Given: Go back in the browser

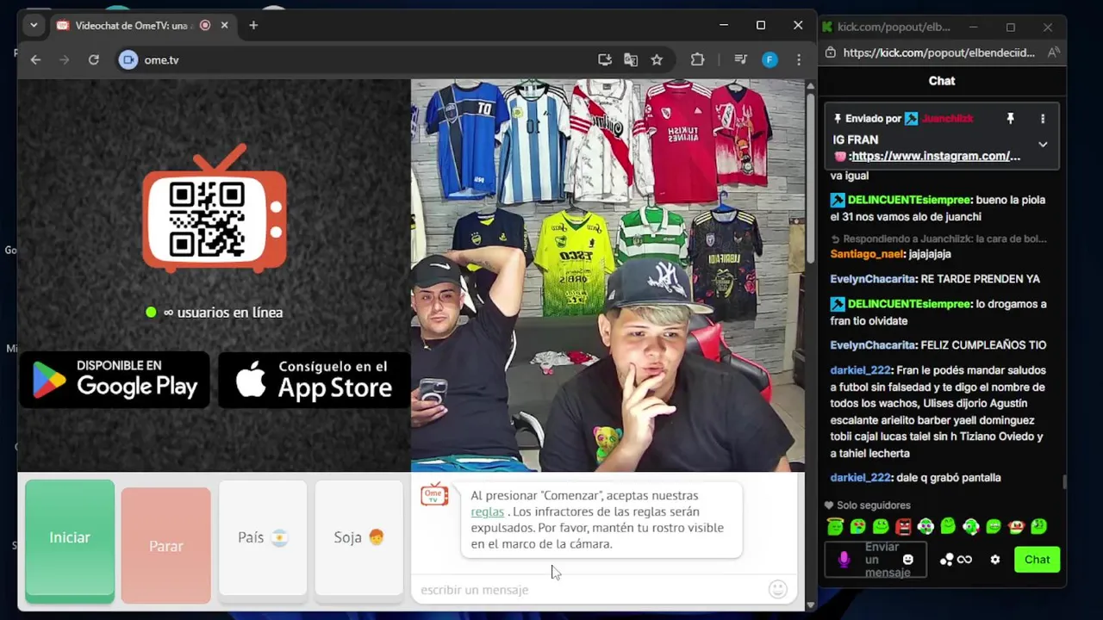Looking at the screenshot, I should (35, 59).
